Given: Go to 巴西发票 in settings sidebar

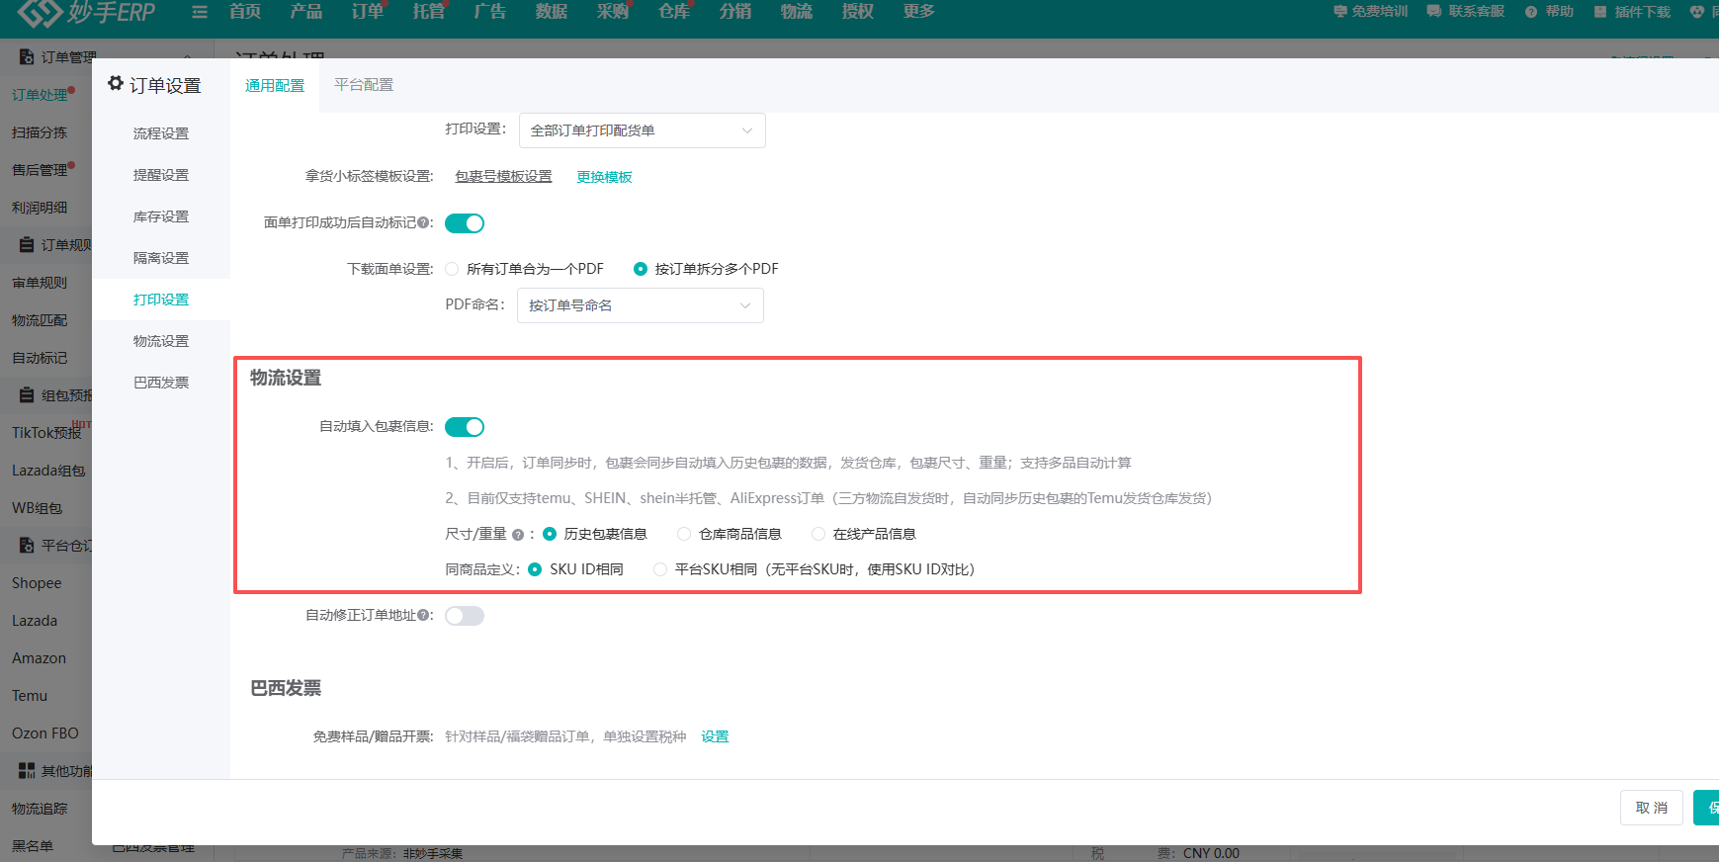Looking at the screenshot, I should point(161,383).
